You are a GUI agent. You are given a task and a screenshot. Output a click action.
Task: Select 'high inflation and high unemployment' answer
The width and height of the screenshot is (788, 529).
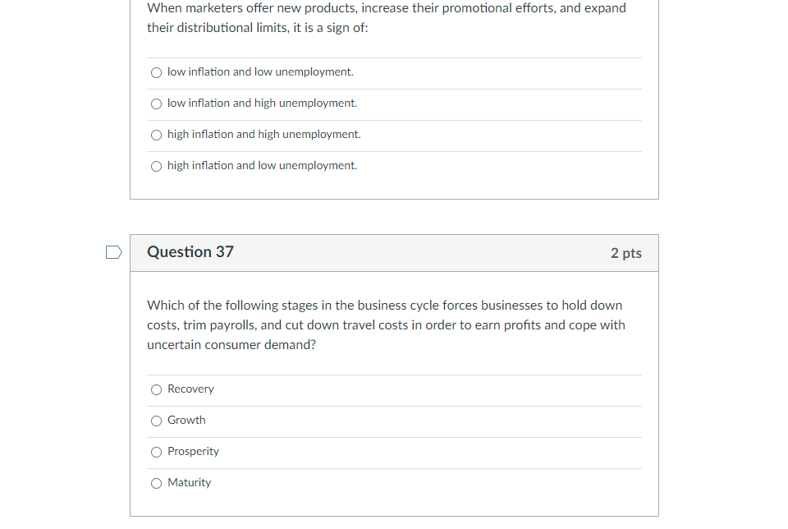coord(156,135)
